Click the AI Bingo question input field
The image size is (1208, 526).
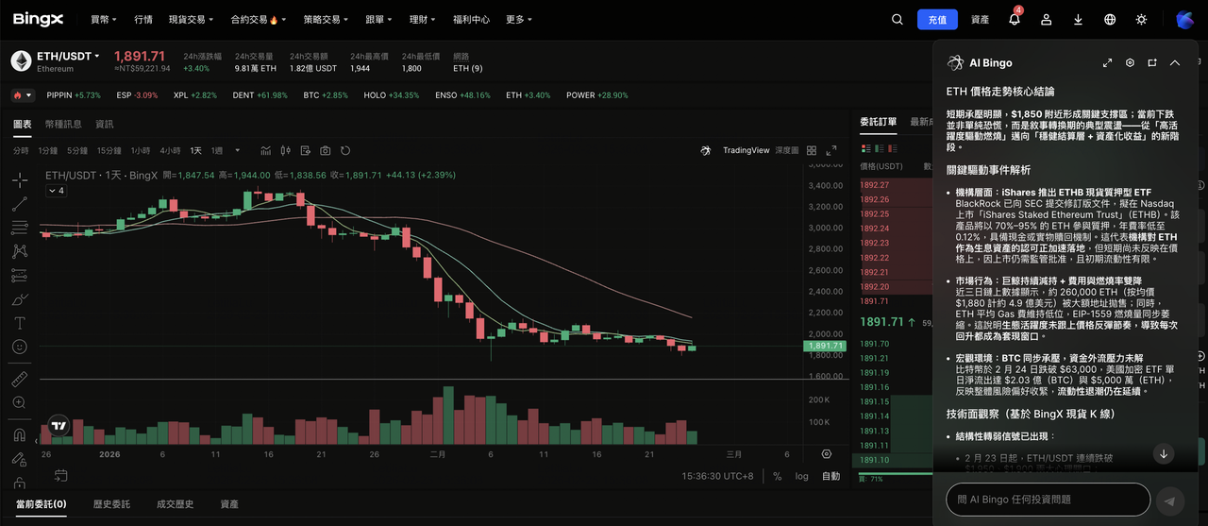pyautogui.click(x=1048, y=499)
